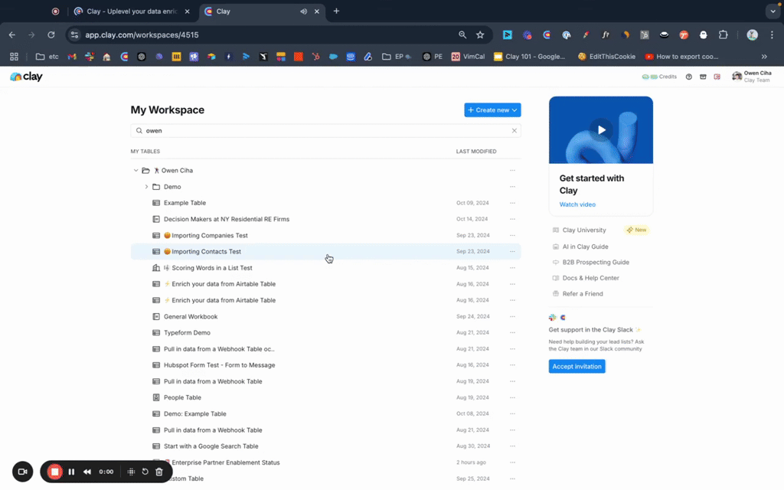Mute the Clay tab's audio speaker icon
This screenshot has height=490, width=784.
304,11
